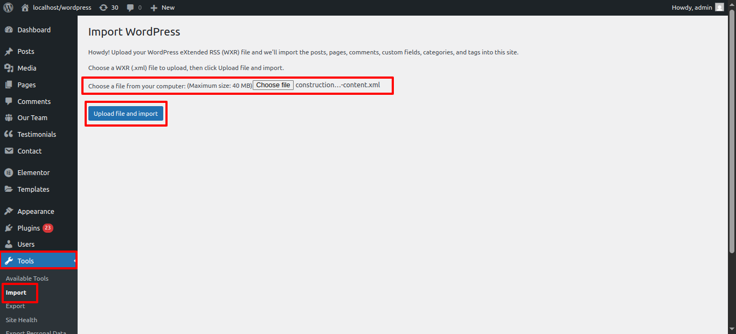
Task: Select Our Team in sidebar
Action: (x=32, y=118)
